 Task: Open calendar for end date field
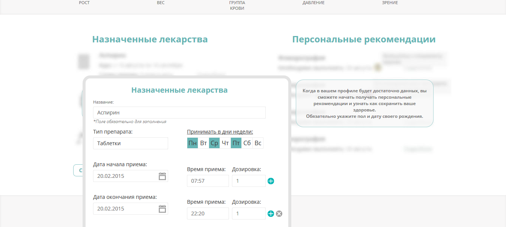tap(162, 209)
